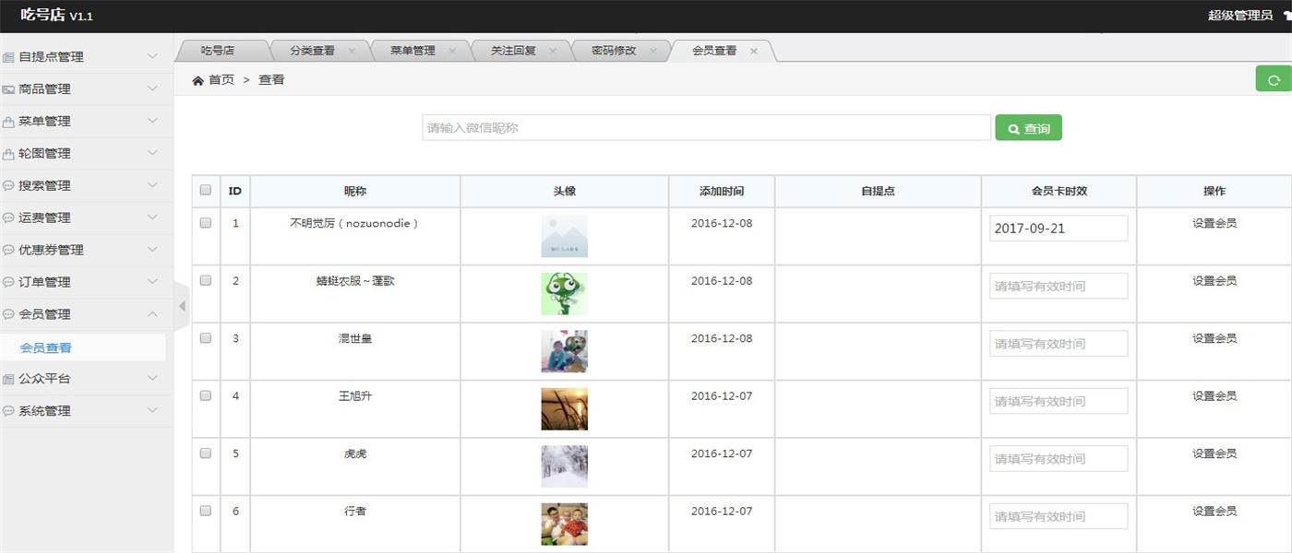This screenshot has height=553, width=1292.
Task: Switch to the 关注回复 tab
Action: pos(513,52)
